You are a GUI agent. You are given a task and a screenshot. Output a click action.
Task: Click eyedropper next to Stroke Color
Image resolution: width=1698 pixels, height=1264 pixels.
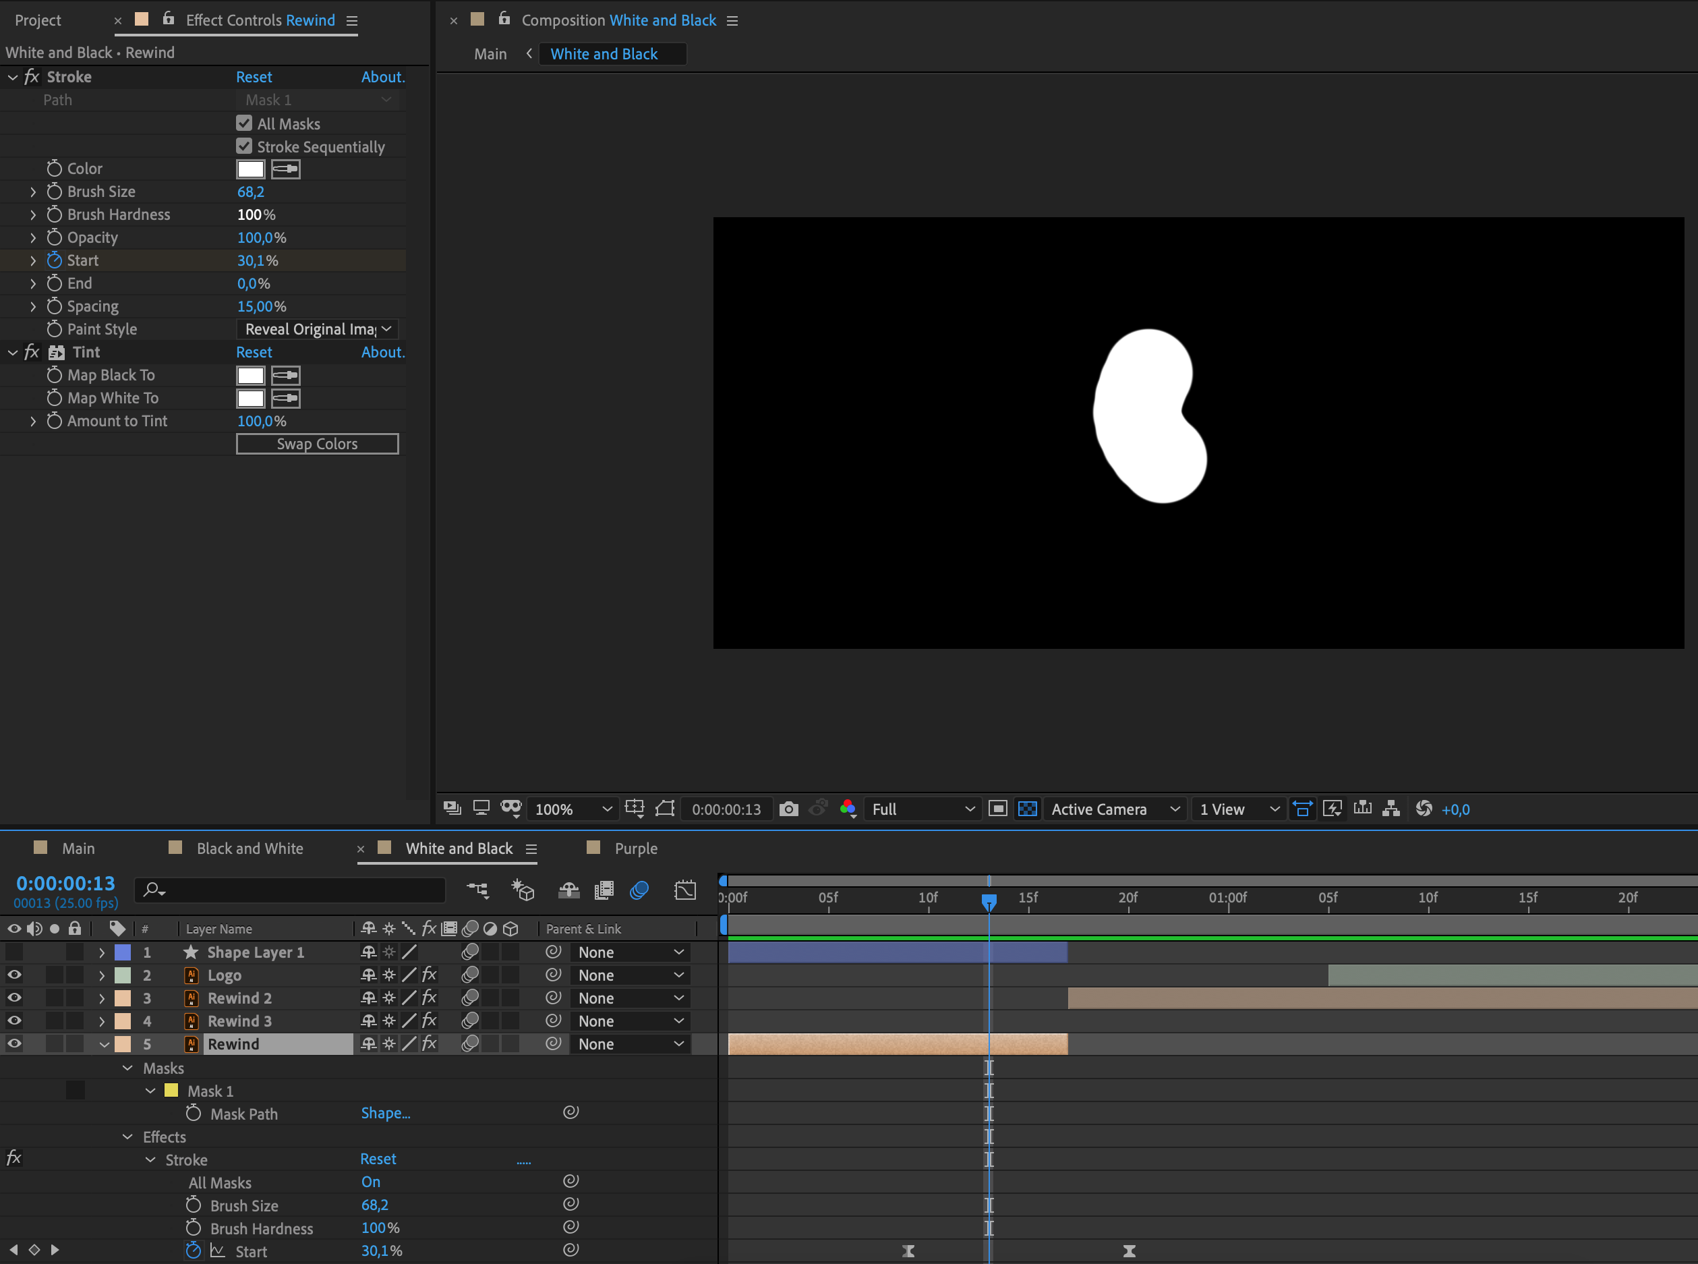(x=285, y=169)
